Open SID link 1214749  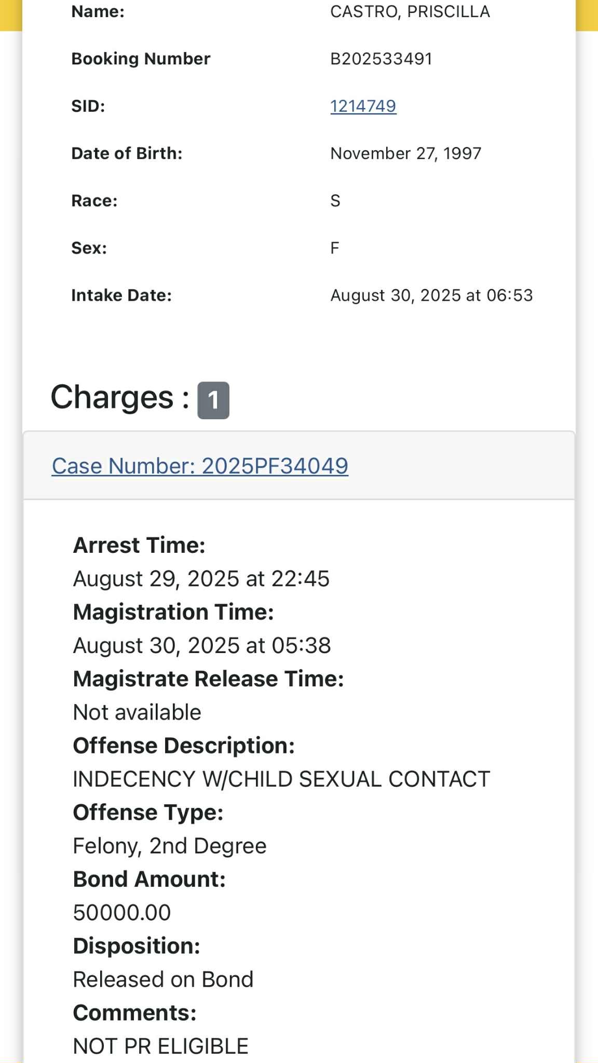pyautogui.click(x=363, y=106)
